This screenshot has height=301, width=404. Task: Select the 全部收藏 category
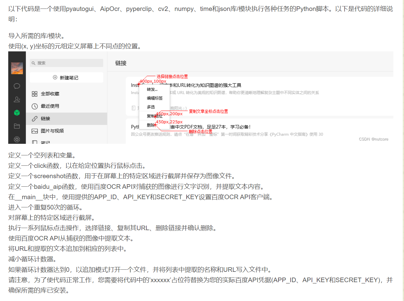(x=66, y=94)
